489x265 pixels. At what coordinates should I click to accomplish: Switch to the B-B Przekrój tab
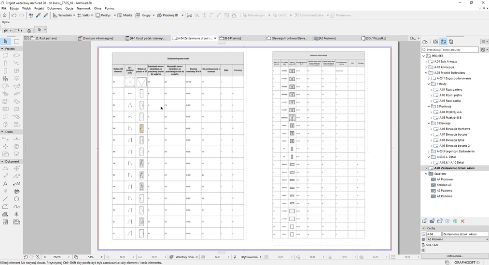232,38
